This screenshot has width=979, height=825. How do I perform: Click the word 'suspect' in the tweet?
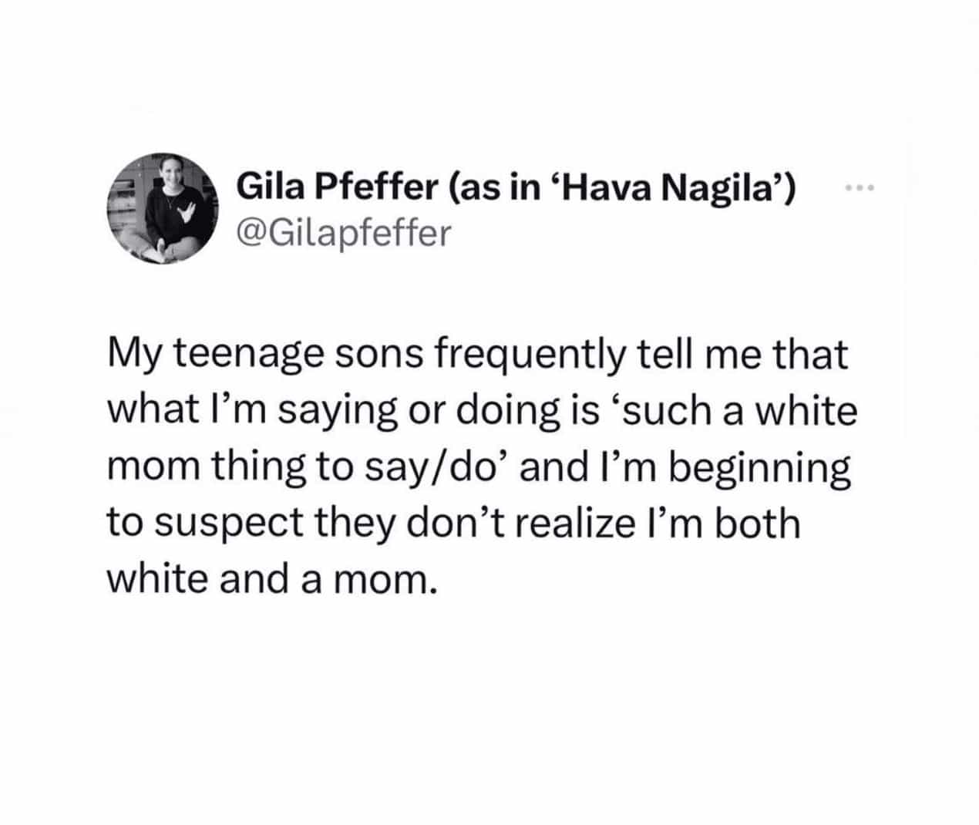click(x=218, y=524)
